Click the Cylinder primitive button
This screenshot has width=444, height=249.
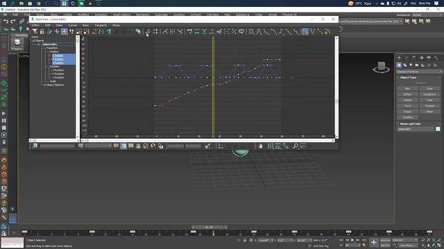point(407,100)
